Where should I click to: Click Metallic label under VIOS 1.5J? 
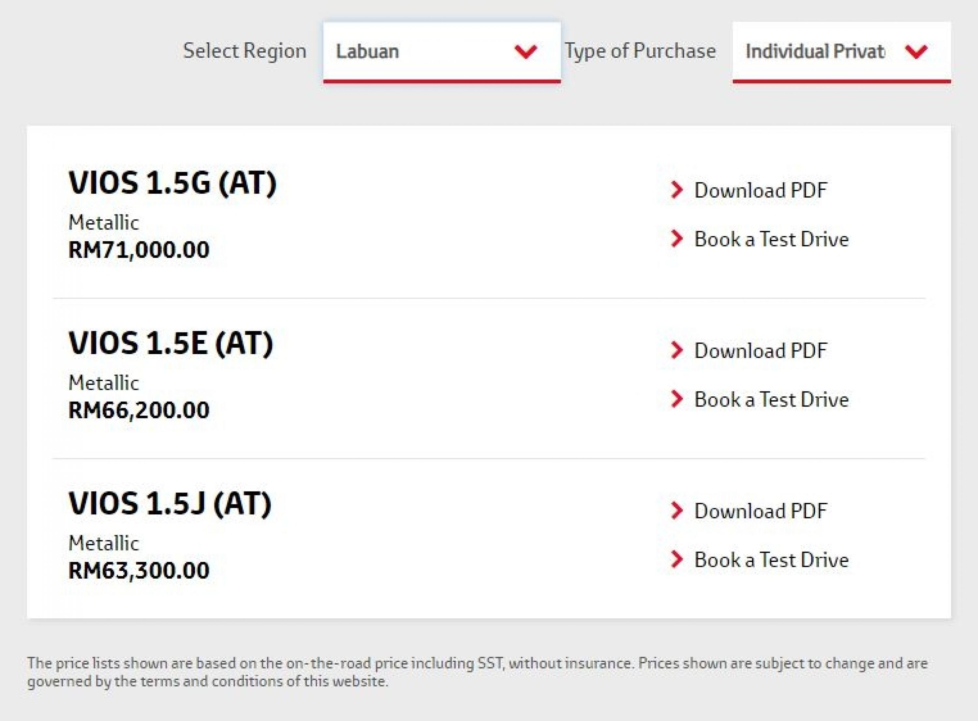[103, 544]
